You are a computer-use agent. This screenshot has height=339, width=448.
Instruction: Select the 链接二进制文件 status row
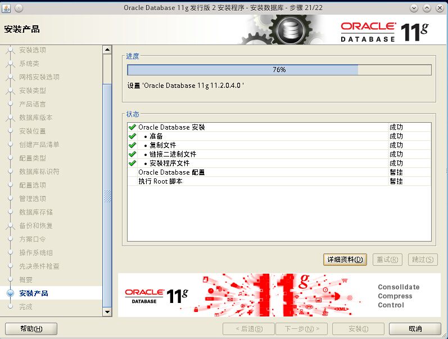279,154
